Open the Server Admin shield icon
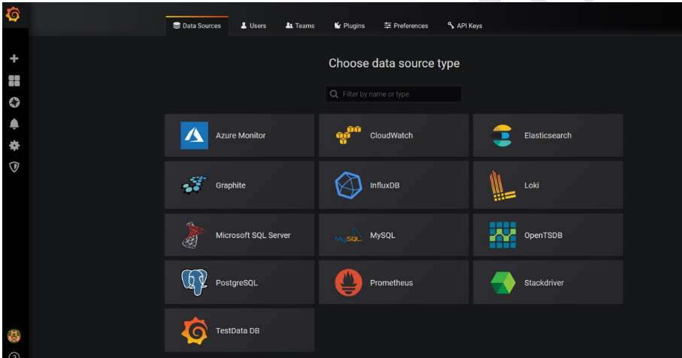Viewport: 682px width, 358px height. [14, 167]
